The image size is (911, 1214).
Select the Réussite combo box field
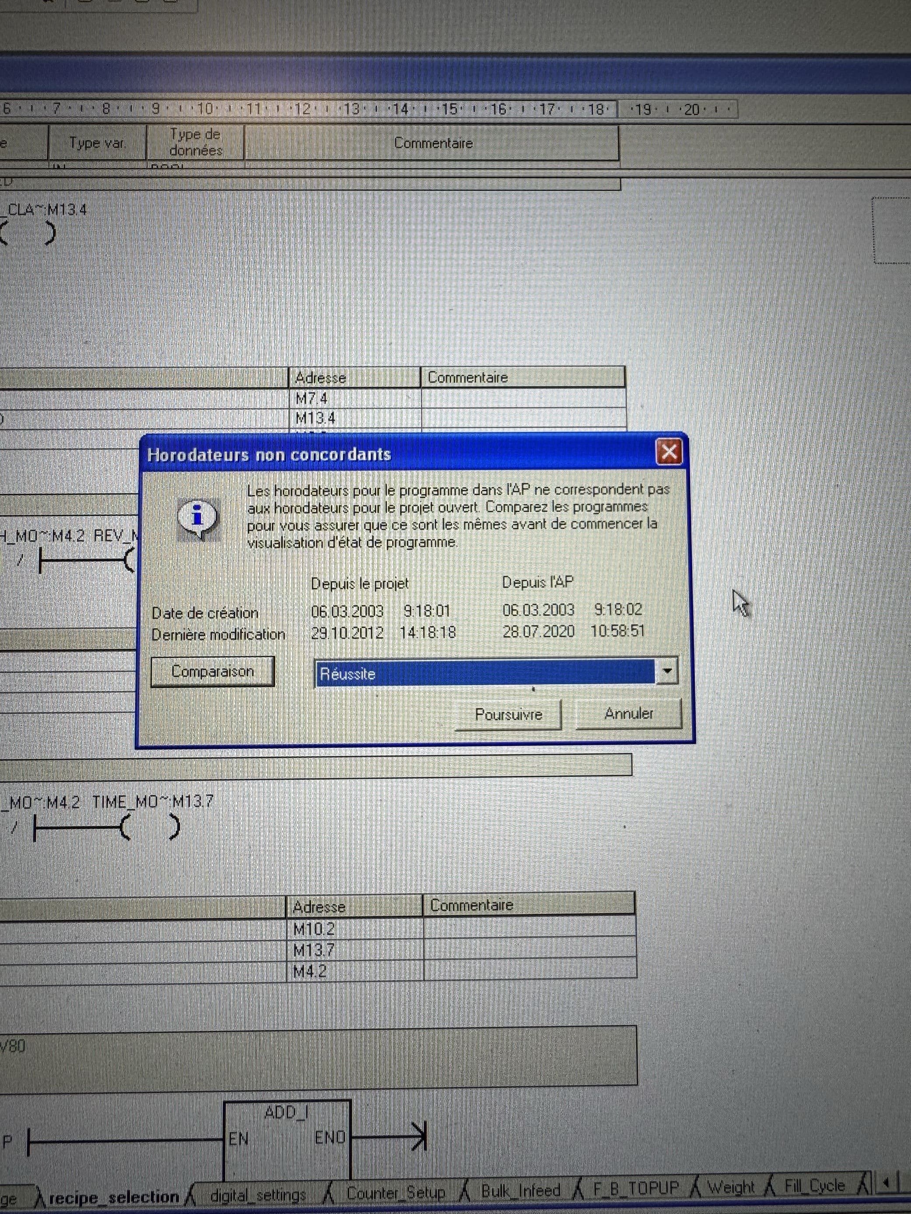click(484, 673)
